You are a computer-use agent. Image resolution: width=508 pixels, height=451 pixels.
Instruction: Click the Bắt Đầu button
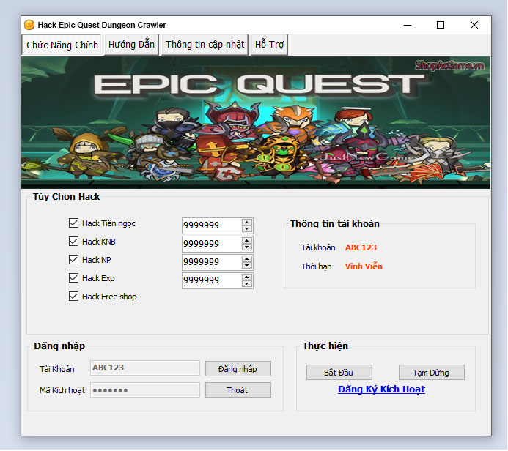339,373
